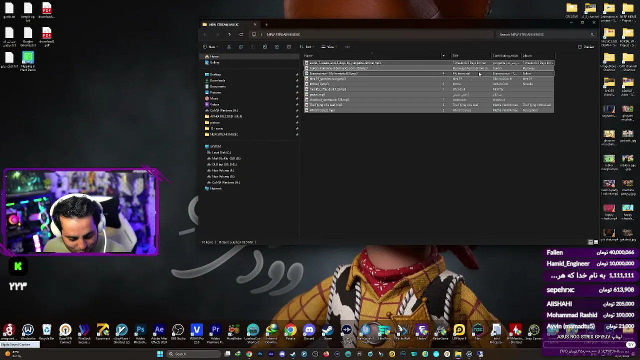640x360 pixels.
Task: Open the New dropdown in Explorer toolbar
Action: coord(210,47)
